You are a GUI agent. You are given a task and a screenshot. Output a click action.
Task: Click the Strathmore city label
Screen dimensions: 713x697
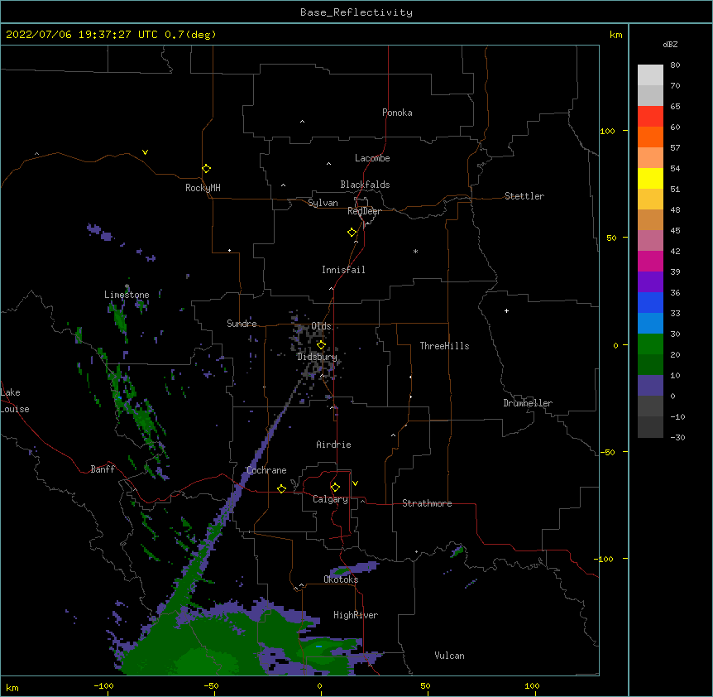pyautogui.click(x=427, y=503)
